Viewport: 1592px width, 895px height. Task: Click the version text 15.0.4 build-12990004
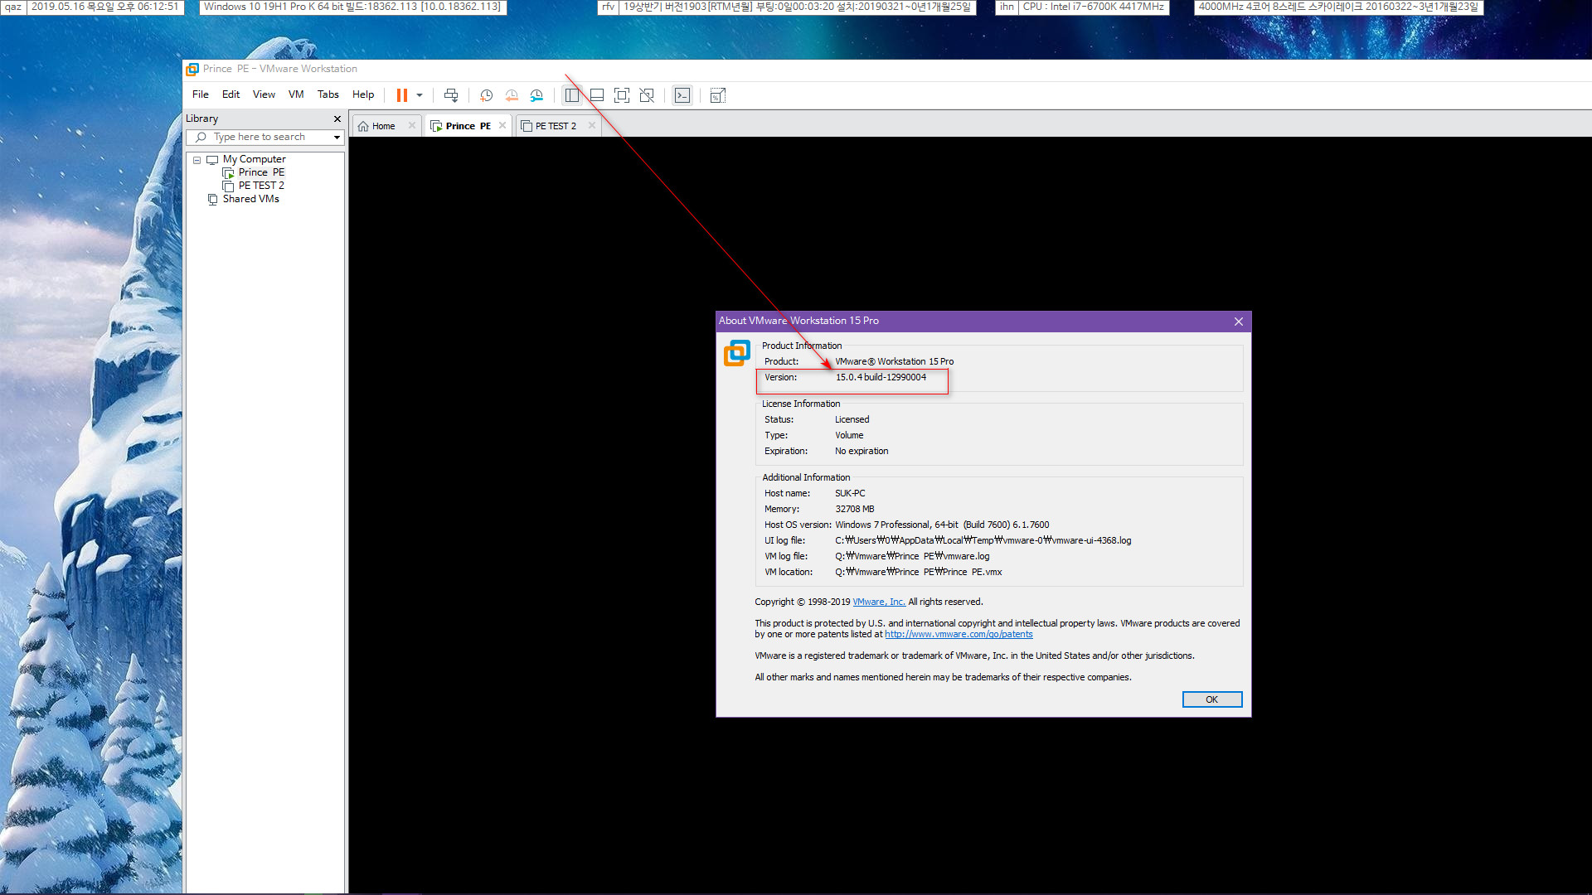pyautogui.click(x=881, y=378)
